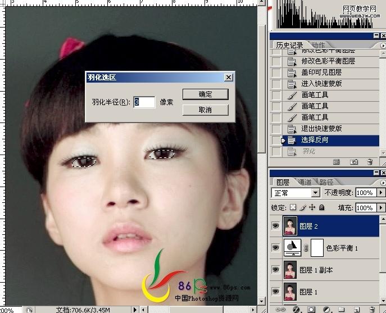Viewport: 386px width, 313px height.
Task: Set history brush source box beside 退出快速蒙版
Action: 276,129
